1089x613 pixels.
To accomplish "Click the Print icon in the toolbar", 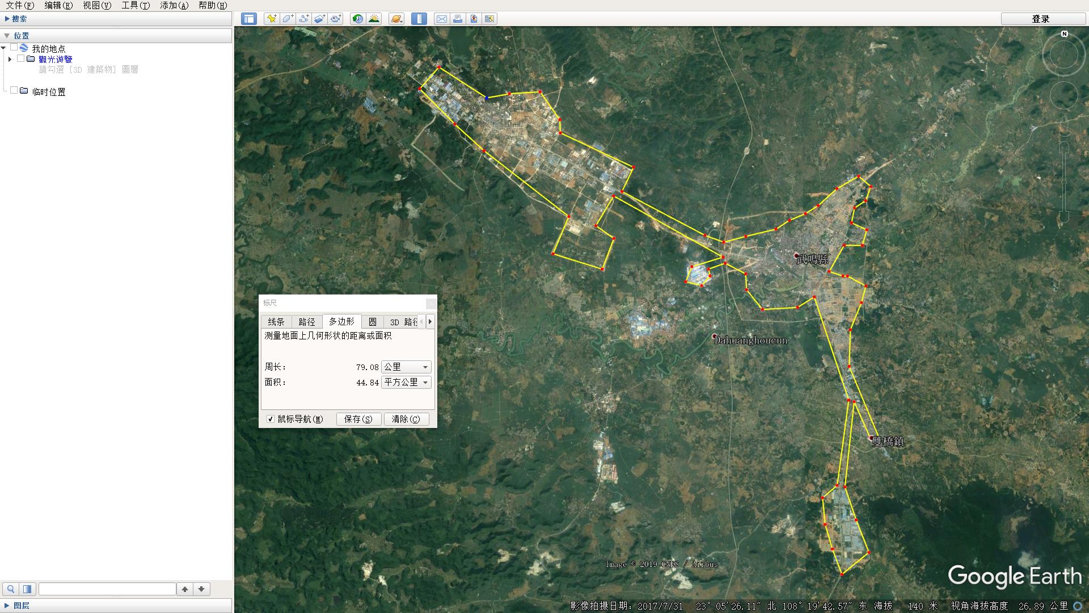I will point(458,19).
